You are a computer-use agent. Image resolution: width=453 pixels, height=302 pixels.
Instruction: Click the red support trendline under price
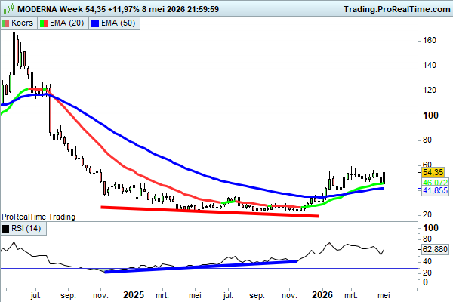(210, 211)
